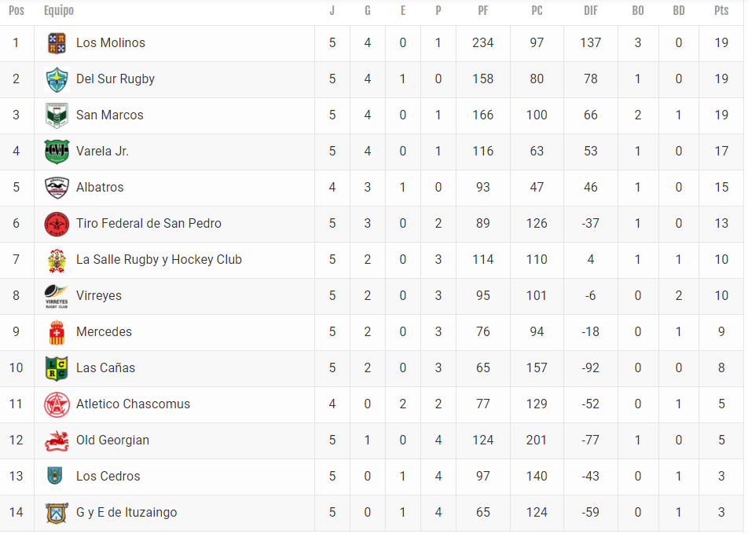Click the Equipo column header
748x541 pixels.
point(59,10)
